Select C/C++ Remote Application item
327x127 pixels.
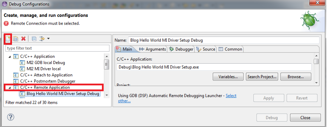45,87
